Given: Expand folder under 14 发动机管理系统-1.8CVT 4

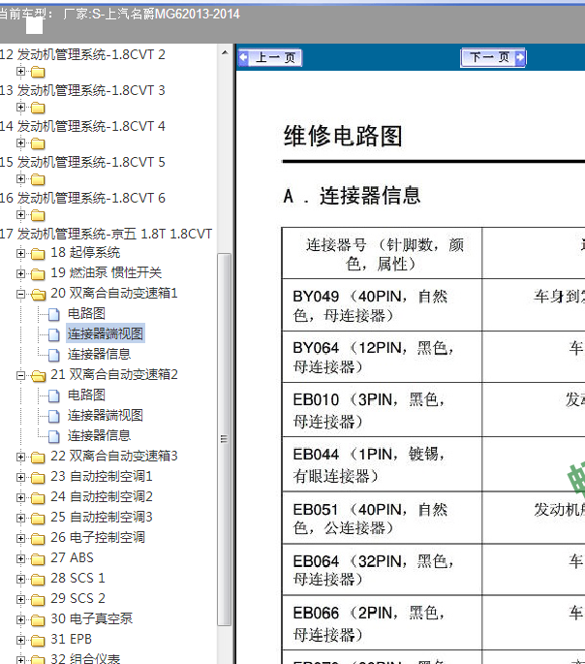Looking at the screenshot, I should tap(20, 143).
